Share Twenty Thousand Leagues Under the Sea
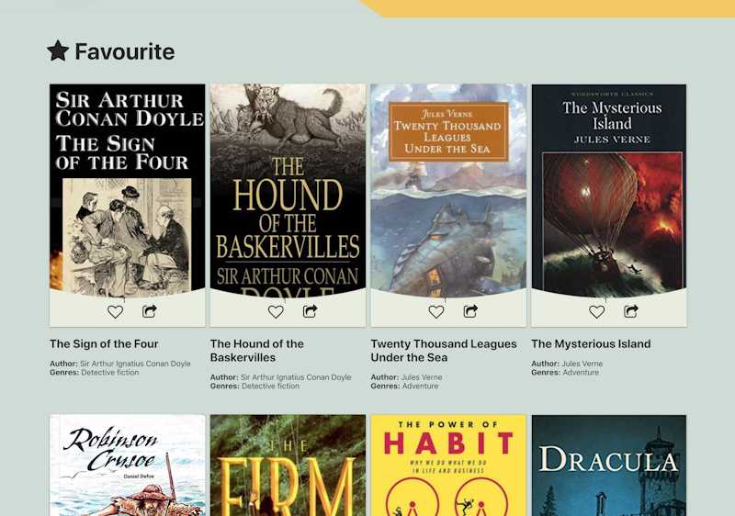 (470, 312)
